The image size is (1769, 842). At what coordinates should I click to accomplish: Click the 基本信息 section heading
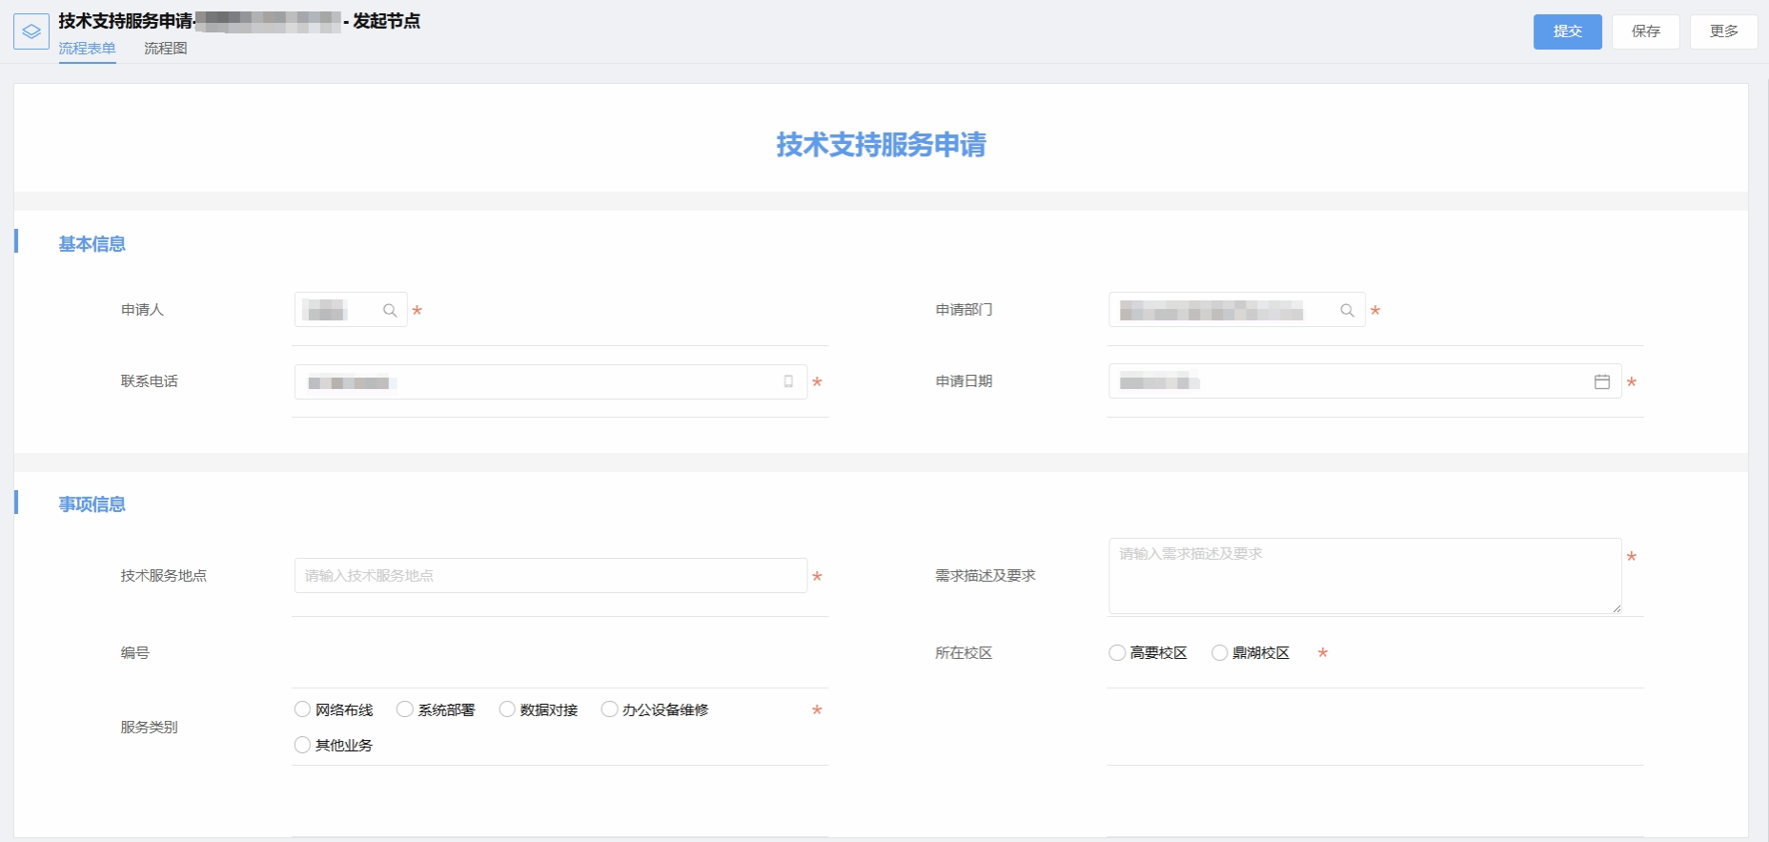[92, 244]
